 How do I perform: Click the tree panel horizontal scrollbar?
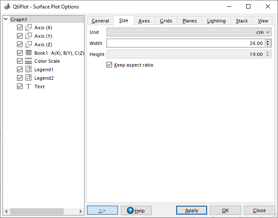click(37, 211)
